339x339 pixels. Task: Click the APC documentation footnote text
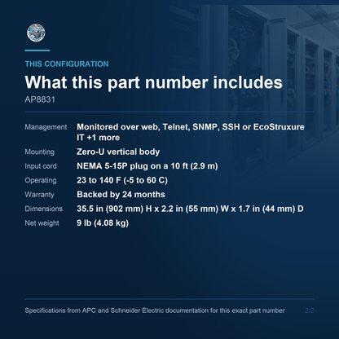tap(155, 310)
